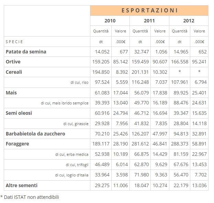The height and width of the screenshot is (203, 214).
Task: Click the 'di cui, girasole' sub-row label
Action: pos(76,123)
